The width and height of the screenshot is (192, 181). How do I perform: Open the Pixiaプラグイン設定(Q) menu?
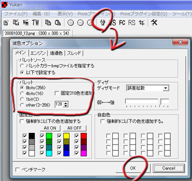pyautogui.click(x=144, y=14)
